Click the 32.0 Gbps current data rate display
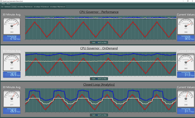 click(186, 38)
